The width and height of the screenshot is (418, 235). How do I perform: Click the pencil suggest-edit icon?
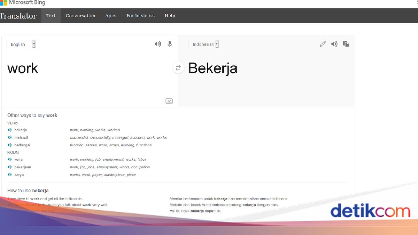pos(323,44)
